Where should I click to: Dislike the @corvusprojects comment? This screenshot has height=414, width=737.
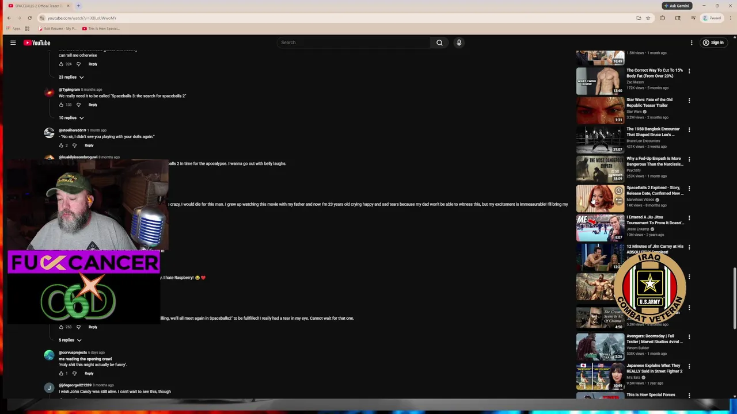74,374
